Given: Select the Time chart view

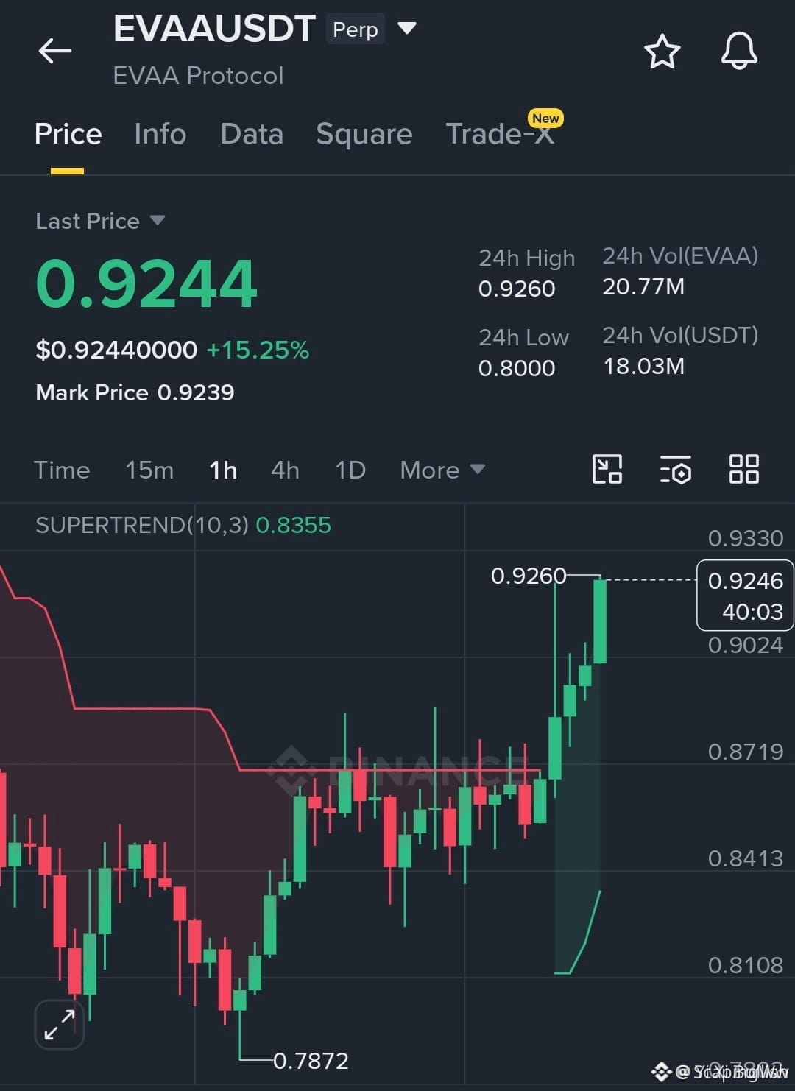Looking at the screenshot, I should [x=62, y=470].
